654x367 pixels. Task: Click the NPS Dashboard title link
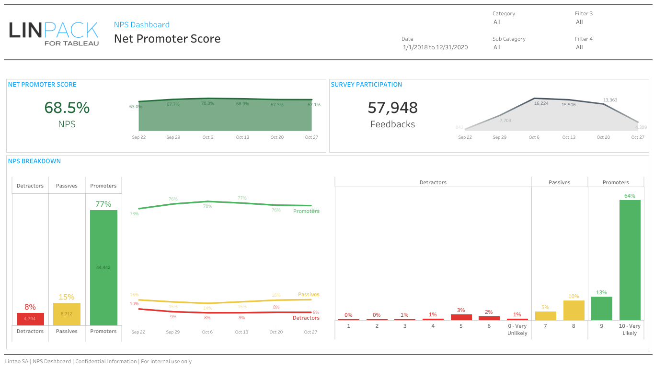(x=141, y=25)
